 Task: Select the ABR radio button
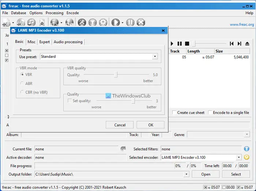pos(23,83)
